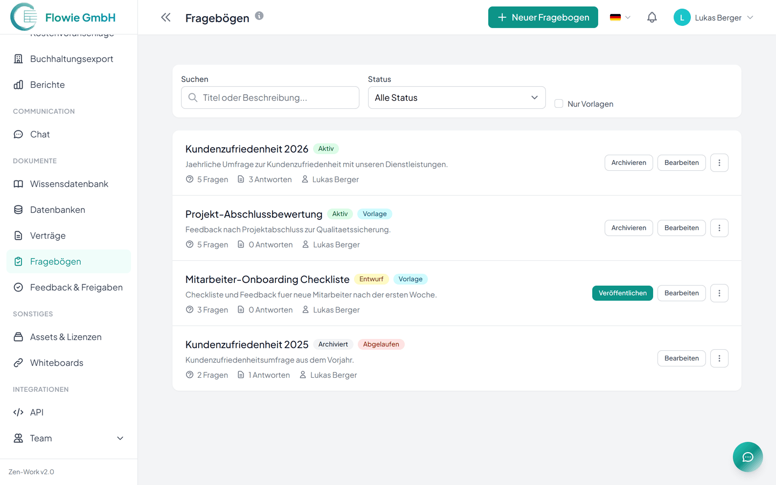Open the Berichte chart icon
Image resolution: width=776 pixels, height=485 pixels.
[18, 85]
